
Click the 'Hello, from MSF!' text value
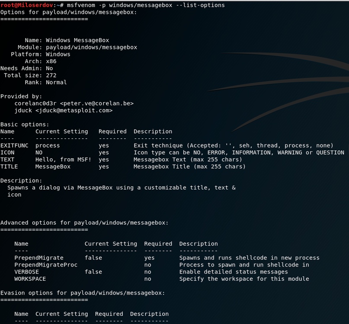click(x=63, y=159)
